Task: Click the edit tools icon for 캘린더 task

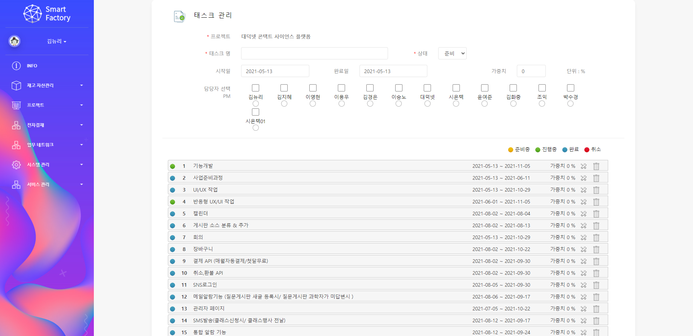Action: [584, 214]
